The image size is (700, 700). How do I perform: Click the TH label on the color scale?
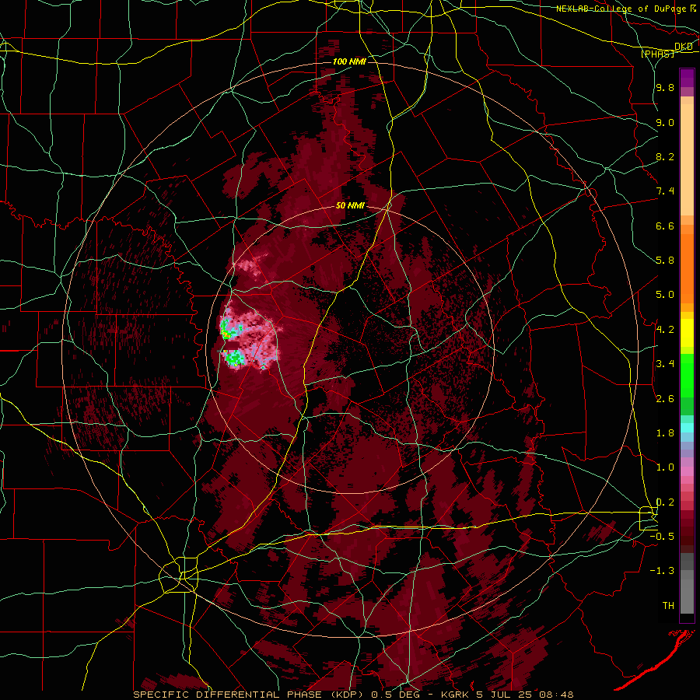(668, 606)
